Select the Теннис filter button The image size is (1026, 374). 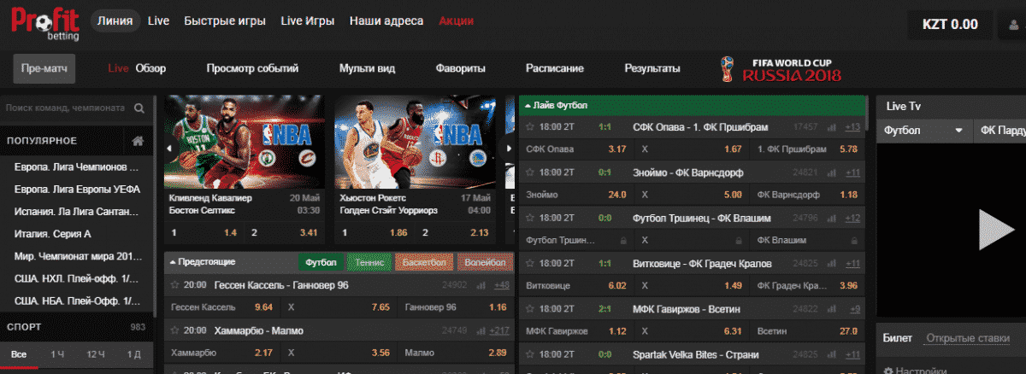pyautogui.click(x=369, y=262)
